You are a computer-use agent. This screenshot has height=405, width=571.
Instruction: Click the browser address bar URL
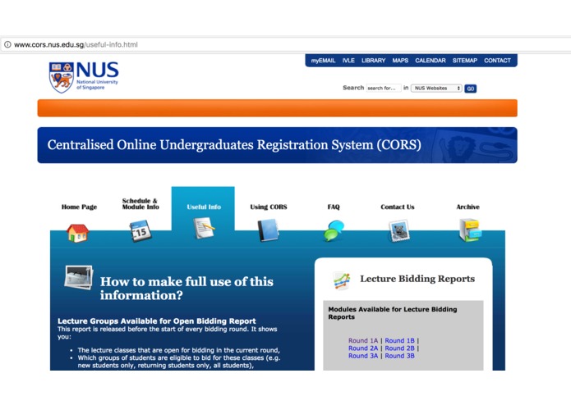[76, 44]
